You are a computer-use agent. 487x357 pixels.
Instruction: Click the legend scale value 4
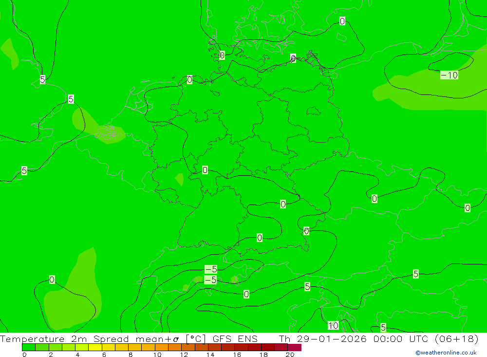[x=77, y=355]
